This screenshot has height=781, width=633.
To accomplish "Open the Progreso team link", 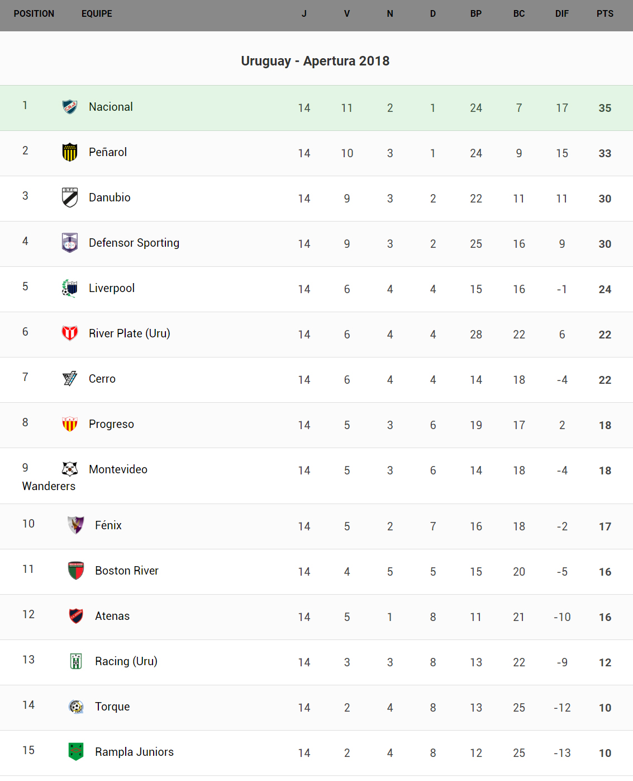I will pos(111,424).
